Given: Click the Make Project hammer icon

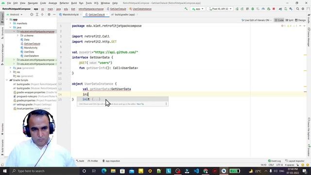Looking at the screenshot, I should [x=186, y=9].
